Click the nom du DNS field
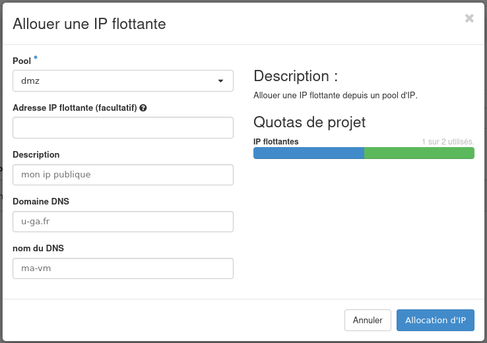The height and width of the screenshot is (343, 487). (x=123, y=268)
